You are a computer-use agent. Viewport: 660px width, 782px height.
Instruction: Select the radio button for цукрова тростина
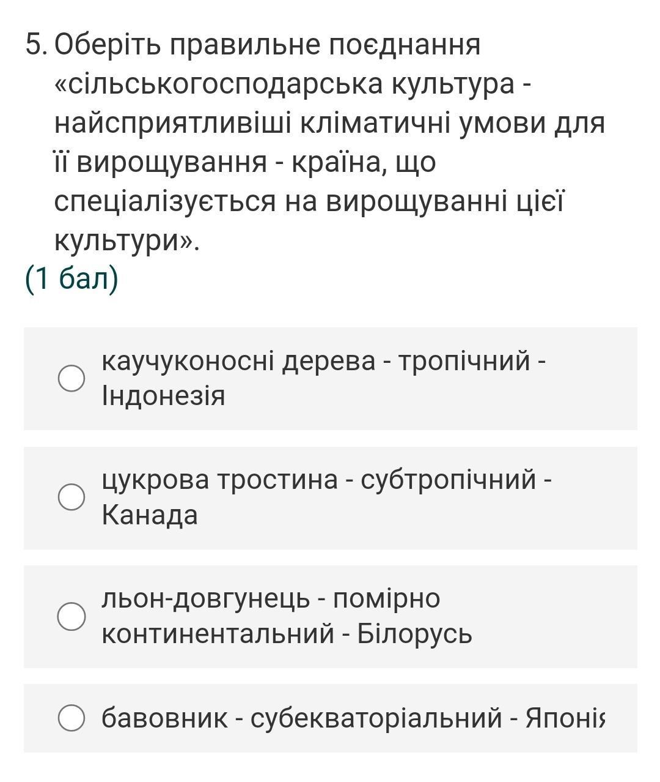pos(71,496)
